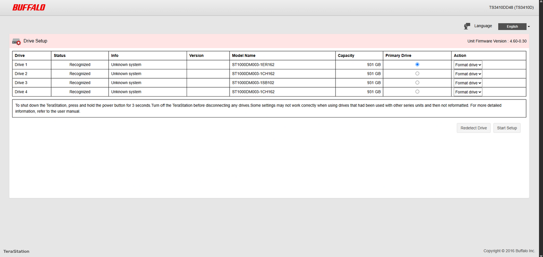Click model name ST1000DM003-1ER162
The image size is (543, 257).
pyautogui.click(x=253, y=65)
